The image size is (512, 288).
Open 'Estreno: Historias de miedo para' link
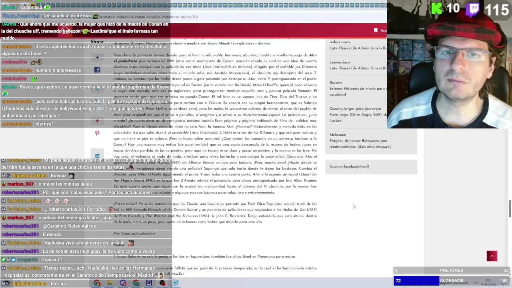coord(358,88)
